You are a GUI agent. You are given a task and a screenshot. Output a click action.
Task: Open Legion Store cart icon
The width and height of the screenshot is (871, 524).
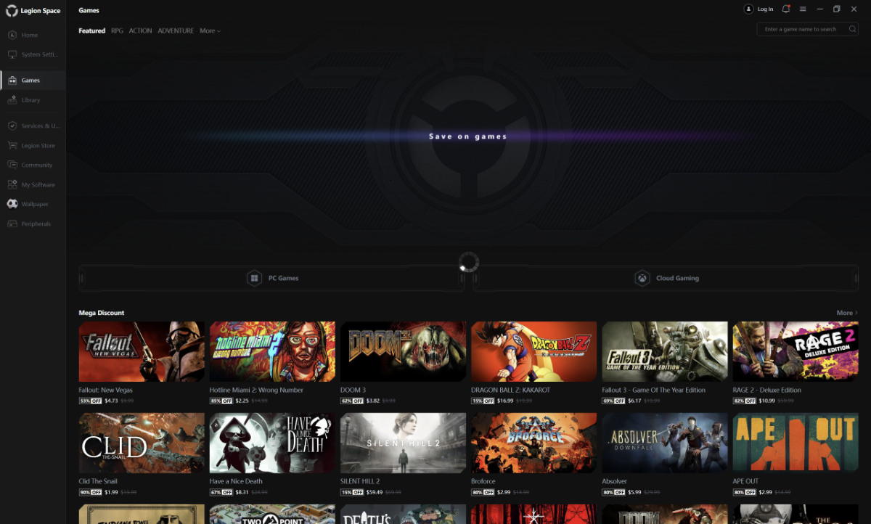pyautogui.click(x=12, y=145)
